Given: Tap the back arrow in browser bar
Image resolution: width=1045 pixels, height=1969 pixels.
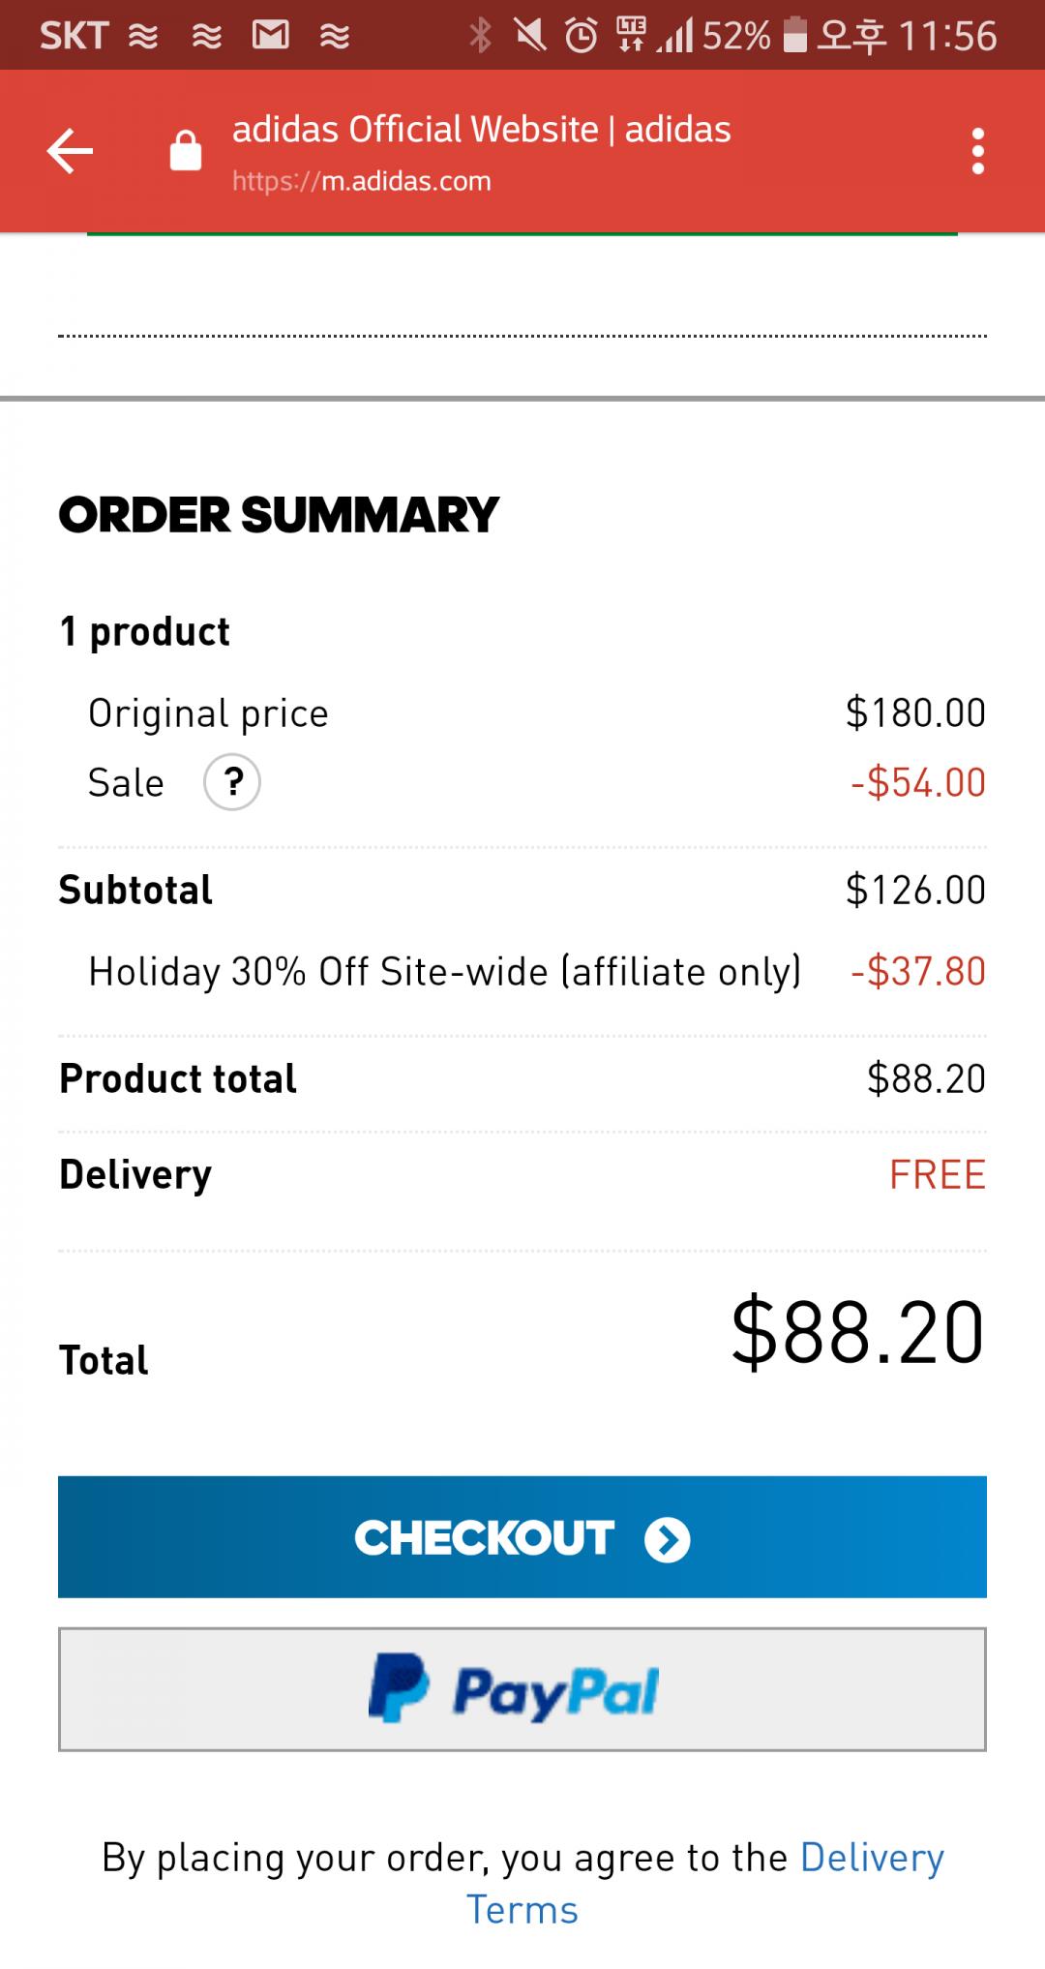Looking at the screenshot, I should tap(70, 151).
